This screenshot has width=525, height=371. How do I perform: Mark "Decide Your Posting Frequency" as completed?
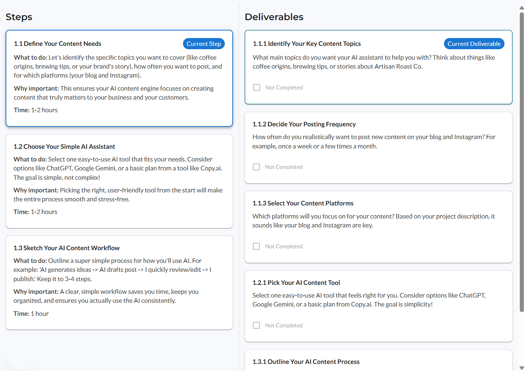coord(257,167)
